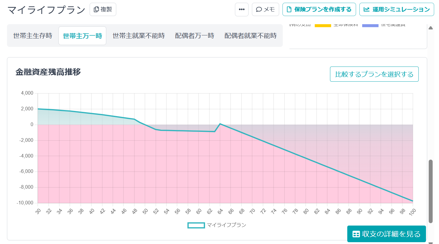439x244 pixels.
Task: Click the scroll down arrow at the bottom right
Action: tap(431, 242)
